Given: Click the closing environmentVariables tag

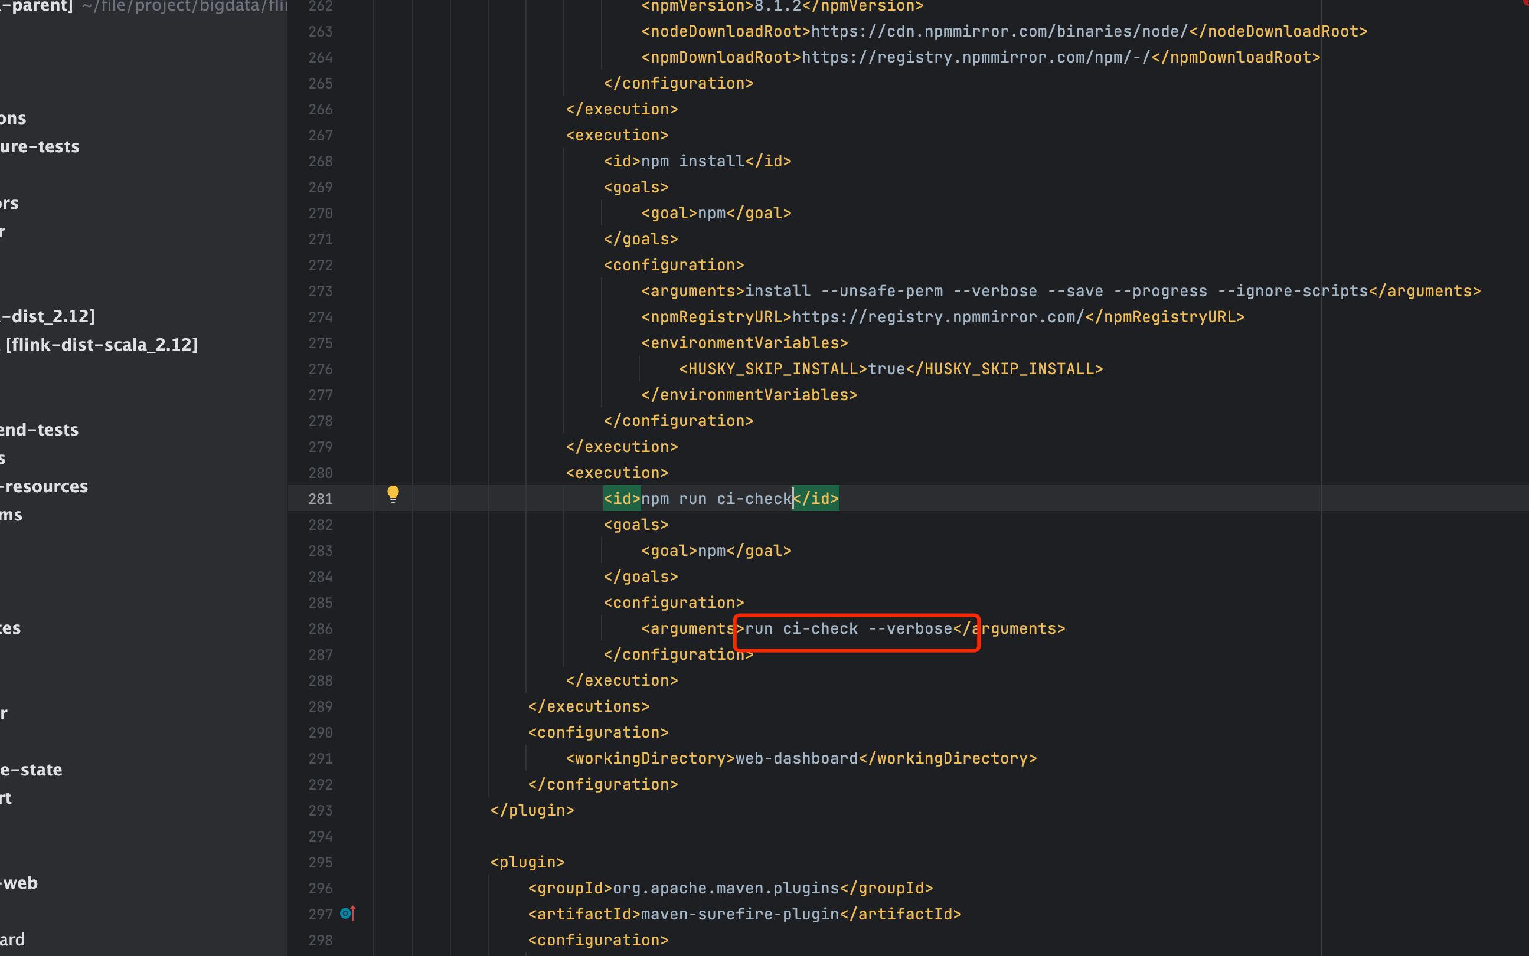Looking at the screenshot, I should point(749,395).
